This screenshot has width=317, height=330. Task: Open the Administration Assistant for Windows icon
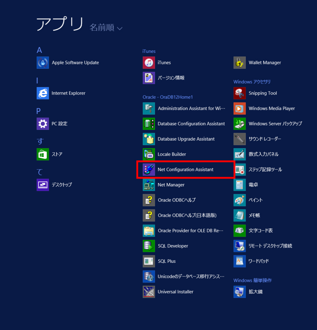[149, 108]
